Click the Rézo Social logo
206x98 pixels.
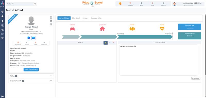(x=92, y=3)
